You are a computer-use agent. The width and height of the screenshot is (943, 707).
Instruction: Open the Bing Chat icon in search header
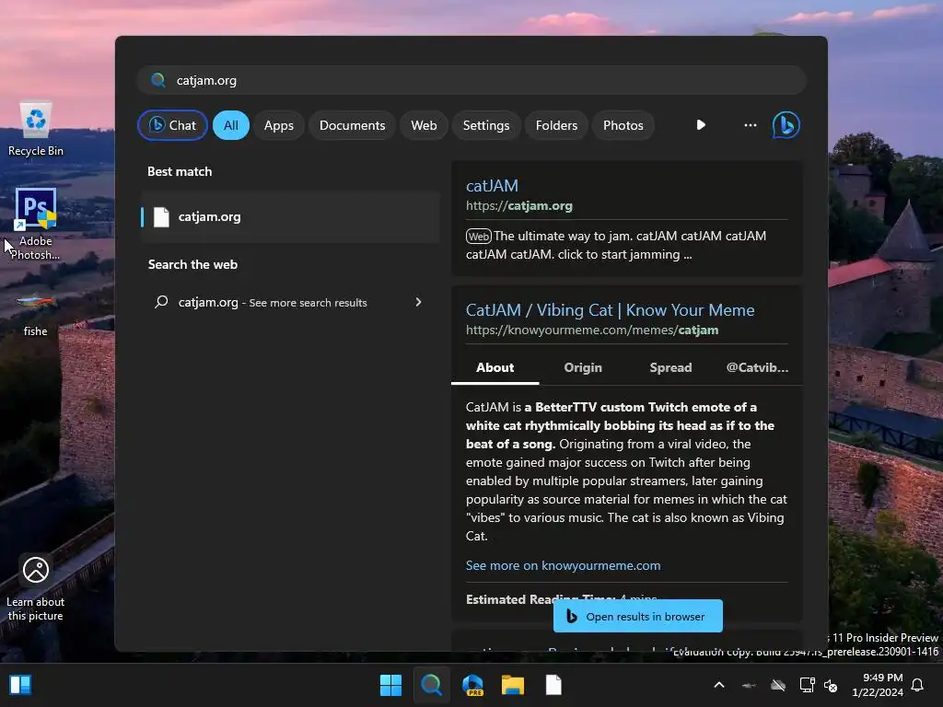click(786, 125)
